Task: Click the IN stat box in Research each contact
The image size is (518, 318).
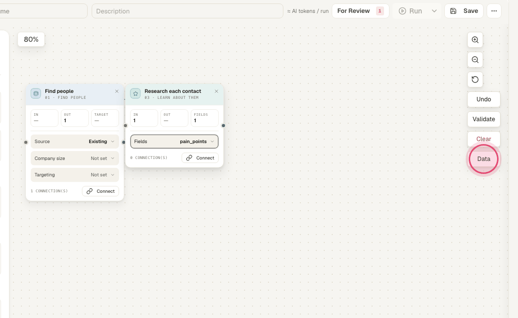Action: [144, 118]
